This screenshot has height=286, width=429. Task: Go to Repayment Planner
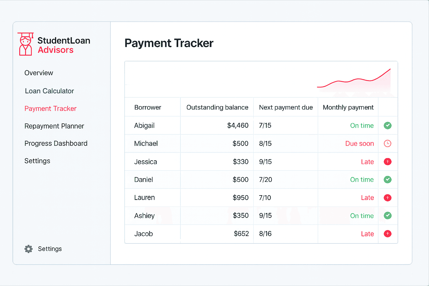[x=54, y=126]
